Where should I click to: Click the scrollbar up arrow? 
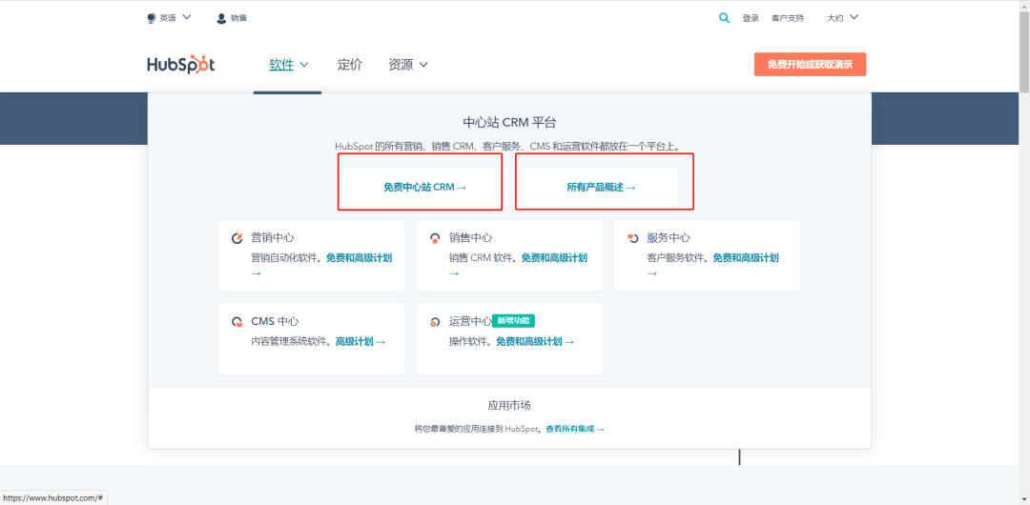tap(1024, 6)
